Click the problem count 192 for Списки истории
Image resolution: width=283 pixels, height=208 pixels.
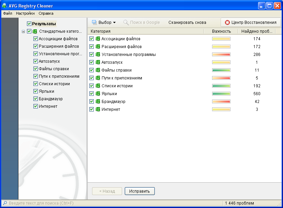(257, 86)
